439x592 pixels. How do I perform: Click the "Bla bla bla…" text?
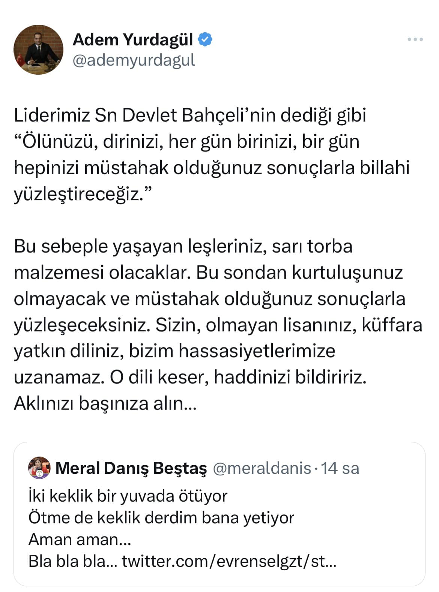73,562
